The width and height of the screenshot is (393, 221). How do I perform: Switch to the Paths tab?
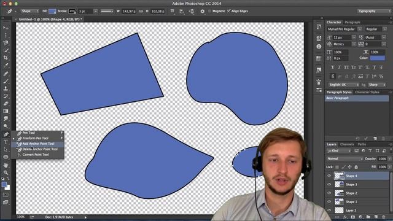pos(362,144)
